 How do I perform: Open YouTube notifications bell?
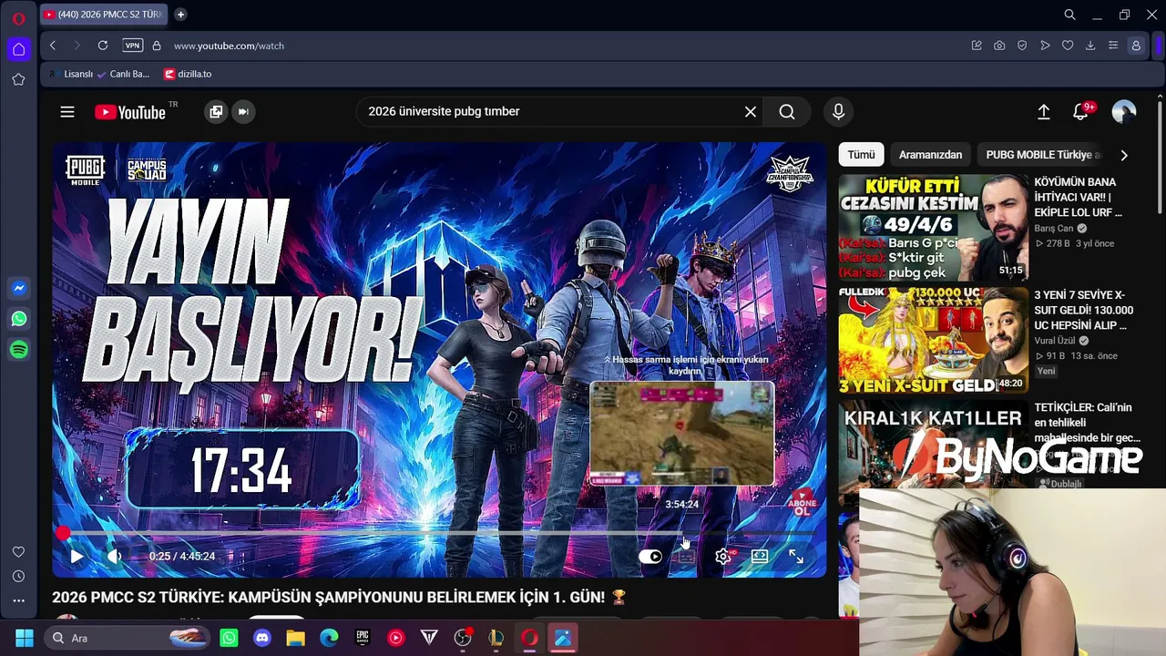point(1081,112)
